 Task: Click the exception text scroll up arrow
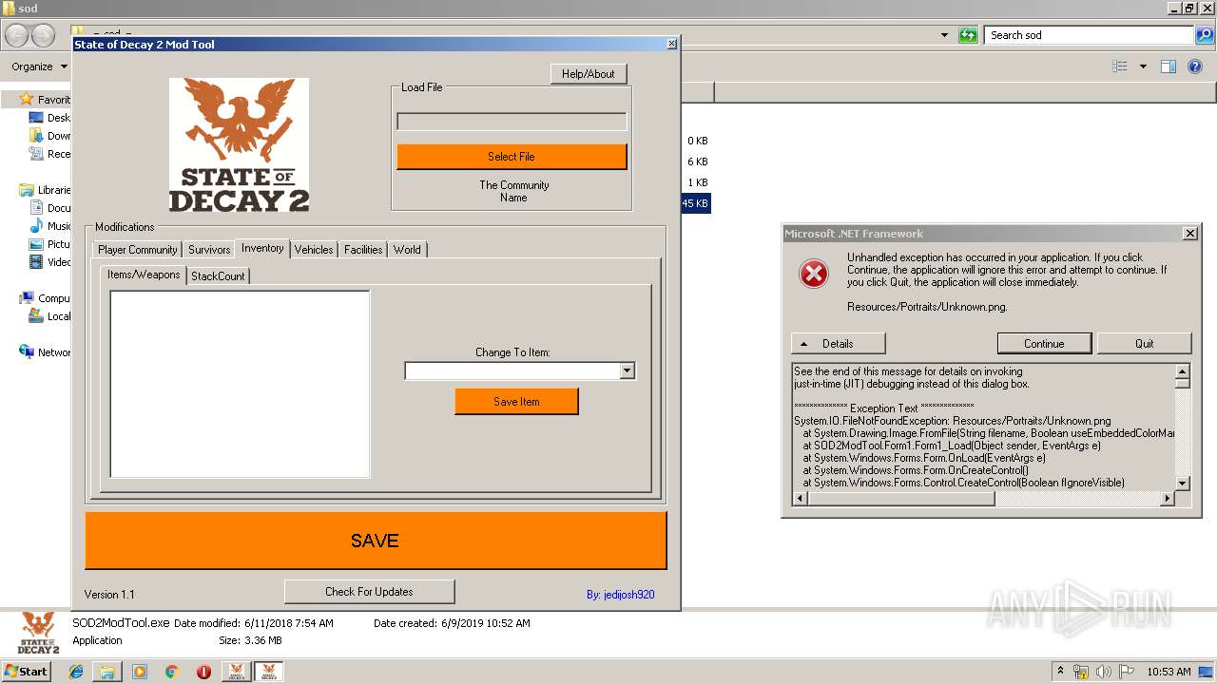click(1183, 371)
